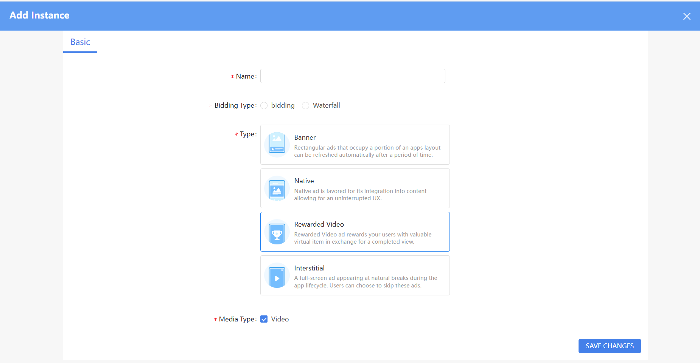Viewport: 700px width, 363px height.
Task: Choose Waterfall as the Bidding Type
Action: (305, 105)
